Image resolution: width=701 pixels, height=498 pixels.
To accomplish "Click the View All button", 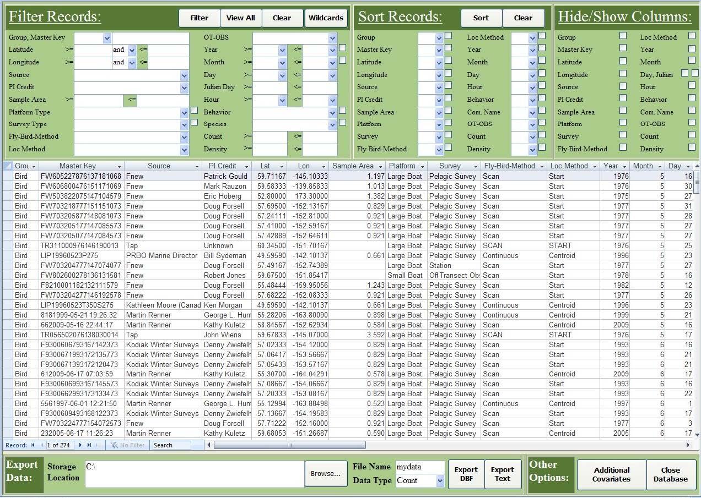I will 240,18.
